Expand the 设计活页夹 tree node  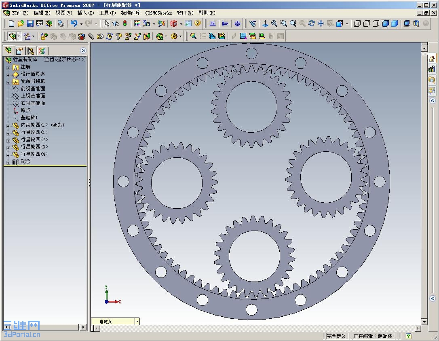8,75
